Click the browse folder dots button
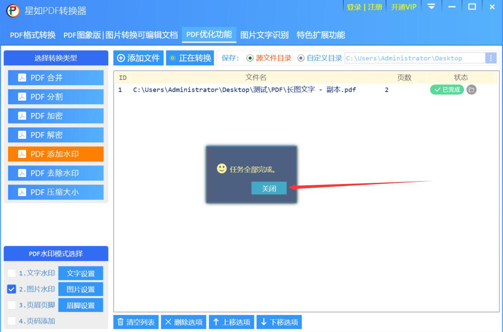 (x=491, y=58)
